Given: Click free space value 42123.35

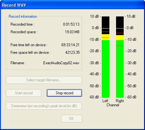Looking at the screenshot, I should pyautogui.click(x=72, y=53).
